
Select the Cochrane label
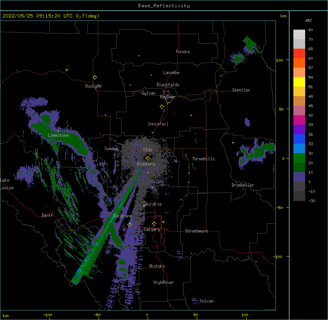tap(123, 216)
